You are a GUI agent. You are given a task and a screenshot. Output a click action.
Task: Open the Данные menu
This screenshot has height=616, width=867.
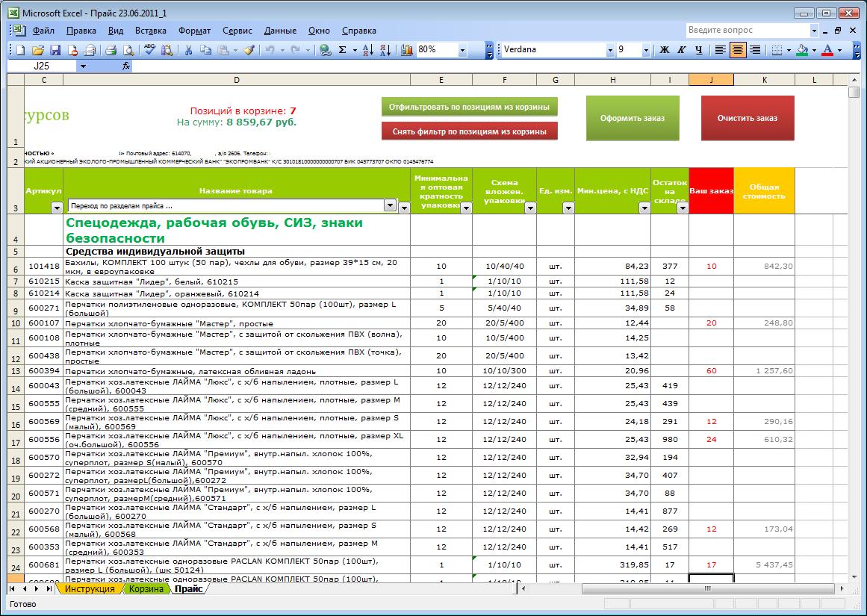[x=280, y=31]
